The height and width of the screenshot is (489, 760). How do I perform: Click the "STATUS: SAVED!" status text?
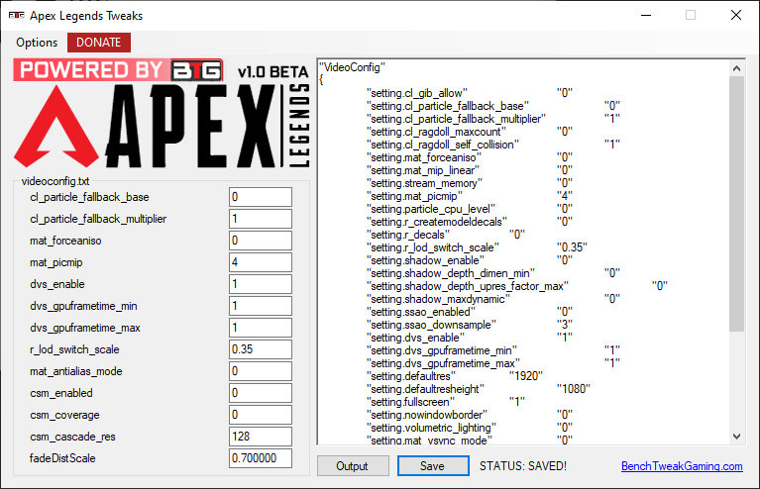click(523, 466)
